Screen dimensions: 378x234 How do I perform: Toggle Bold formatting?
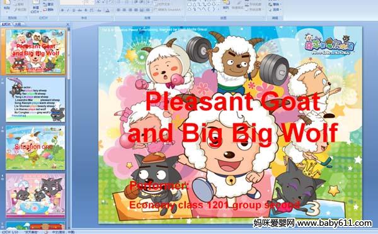point(62,10)
